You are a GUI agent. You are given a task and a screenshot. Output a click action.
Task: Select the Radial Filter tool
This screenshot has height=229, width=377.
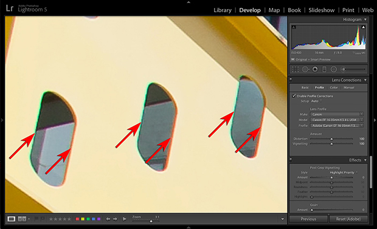click(334, 69)
